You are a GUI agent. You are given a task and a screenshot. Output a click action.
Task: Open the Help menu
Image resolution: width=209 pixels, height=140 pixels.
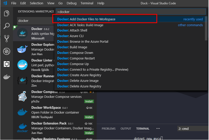(101, 3)
